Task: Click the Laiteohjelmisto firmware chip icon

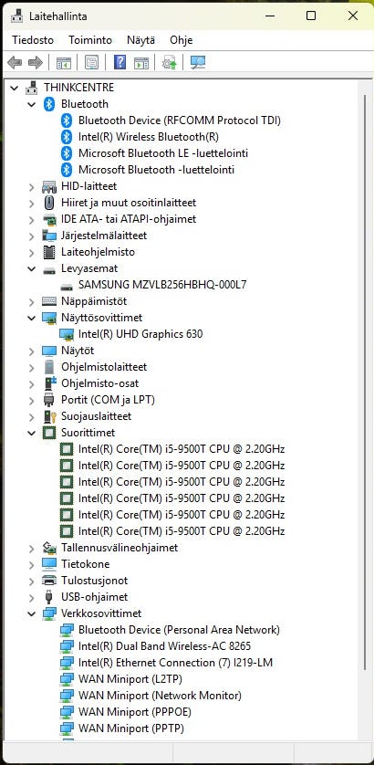Action: click(48, 252)
